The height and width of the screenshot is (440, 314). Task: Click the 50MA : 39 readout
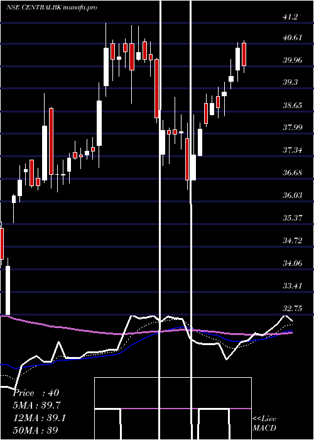(x=36, y=431)
